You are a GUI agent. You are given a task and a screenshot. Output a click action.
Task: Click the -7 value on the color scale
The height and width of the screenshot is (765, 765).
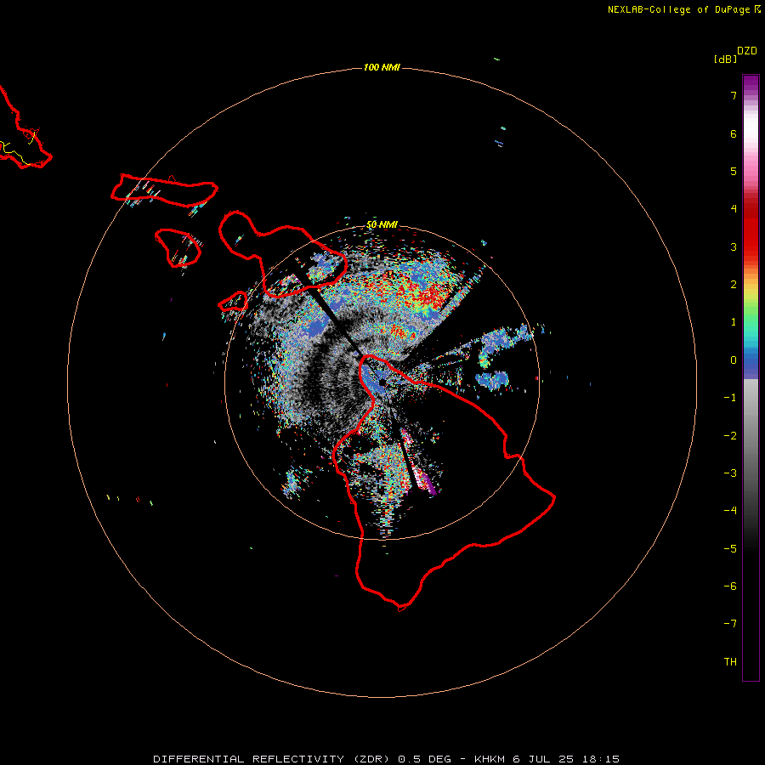coord(730,624)
